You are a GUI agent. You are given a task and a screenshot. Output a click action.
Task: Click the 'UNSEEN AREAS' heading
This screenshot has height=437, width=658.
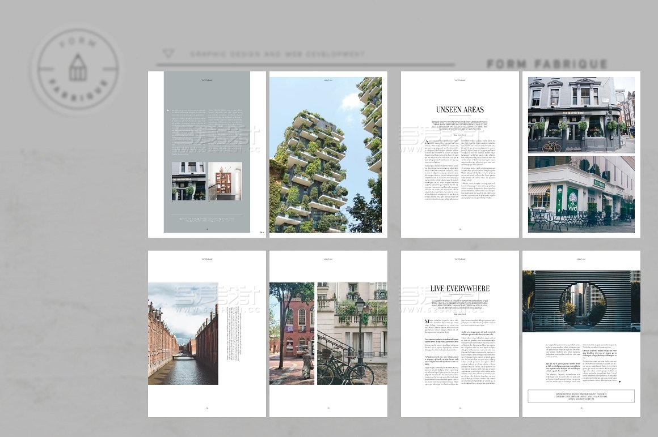click(459, 110)
